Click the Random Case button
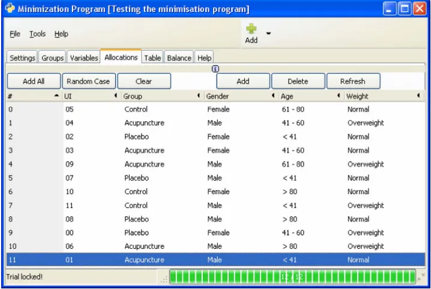The width and height of the screenshot is (431, 289). [89, 81]
